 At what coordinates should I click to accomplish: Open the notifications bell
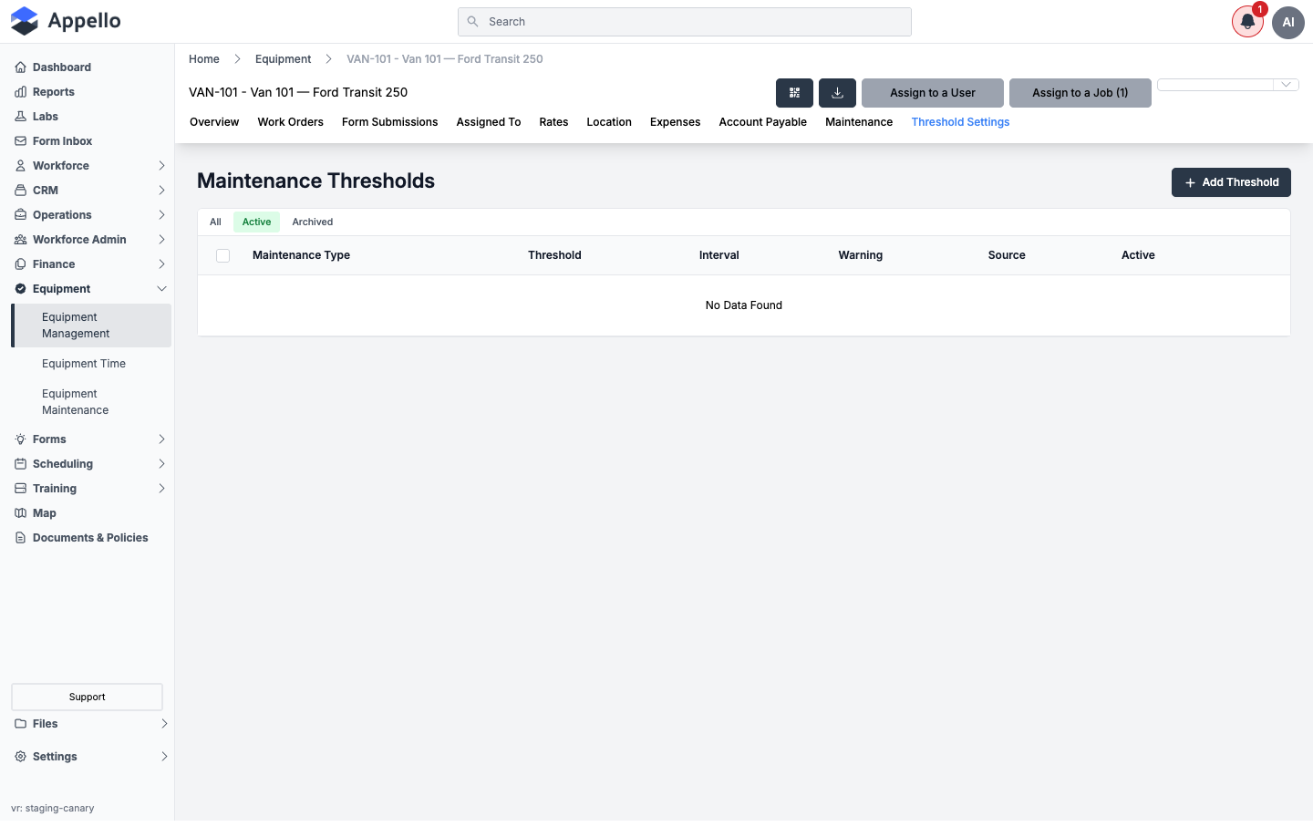[x=1247, y=22]
